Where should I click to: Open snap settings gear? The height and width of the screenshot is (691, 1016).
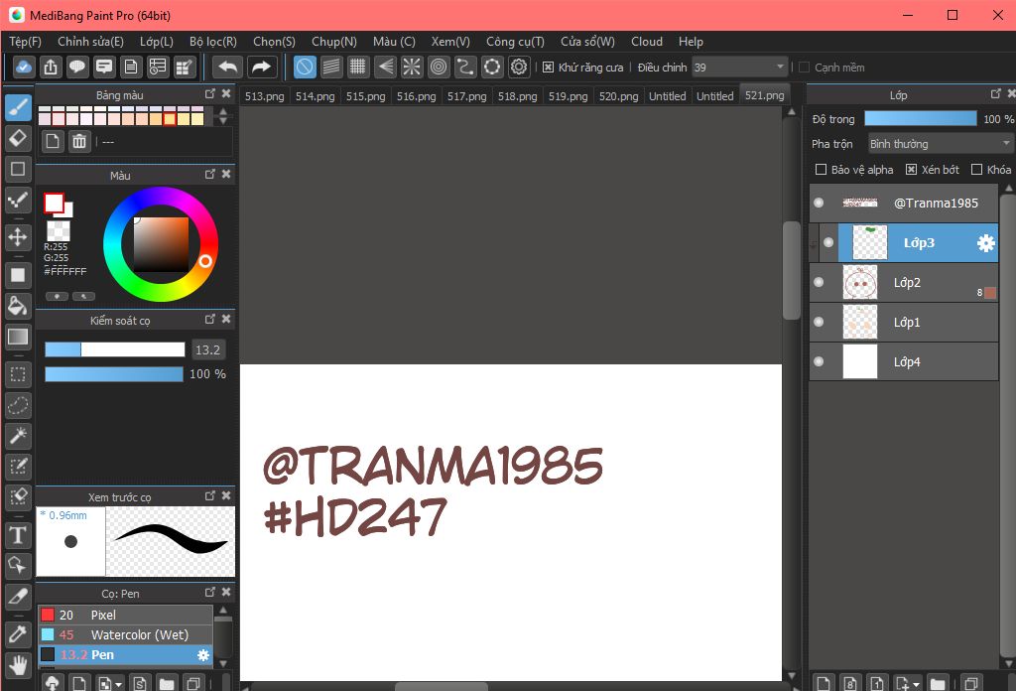point(519,67)
